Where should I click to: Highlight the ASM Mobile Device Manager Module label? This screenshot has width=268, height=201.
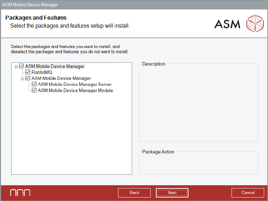tap(75, 90)
